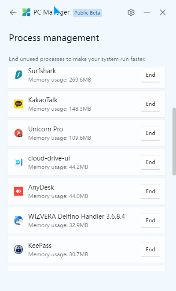End the Surfshark process
176x291 pixels.
tap(150, 75)
